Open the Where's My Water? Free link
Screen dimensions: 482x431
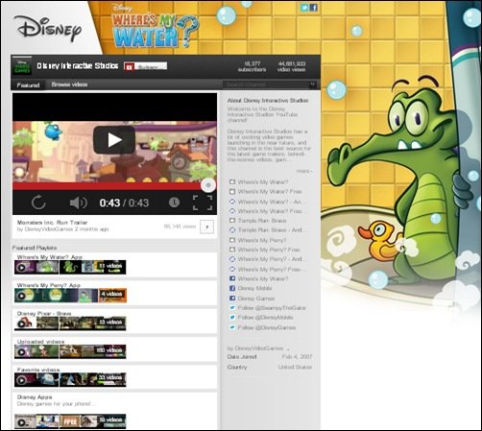point(270,192)
